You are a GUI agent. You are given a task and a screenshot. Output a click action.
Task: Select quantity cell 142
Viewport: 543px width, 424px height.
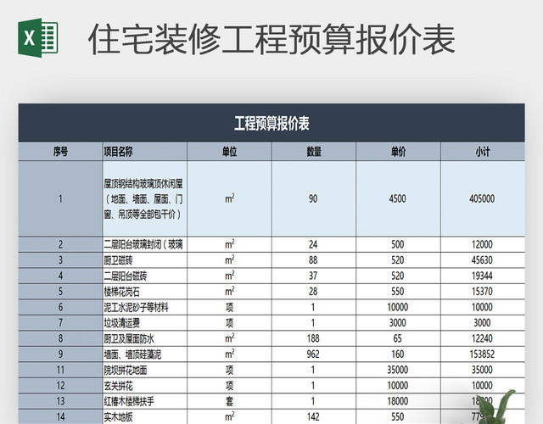314,416
